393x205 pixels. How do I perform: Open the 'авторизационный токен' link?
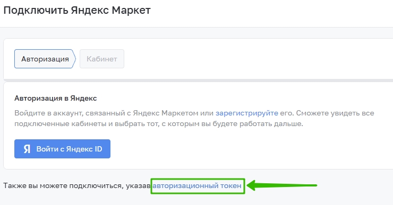coord(197,186)
